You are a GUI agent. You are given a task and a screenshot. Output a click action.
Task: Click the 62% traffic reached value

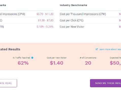[23, 63]
